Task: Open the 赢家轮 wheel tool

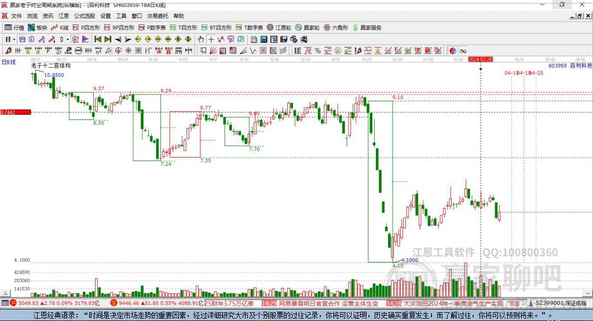Action: pos(308,28)
